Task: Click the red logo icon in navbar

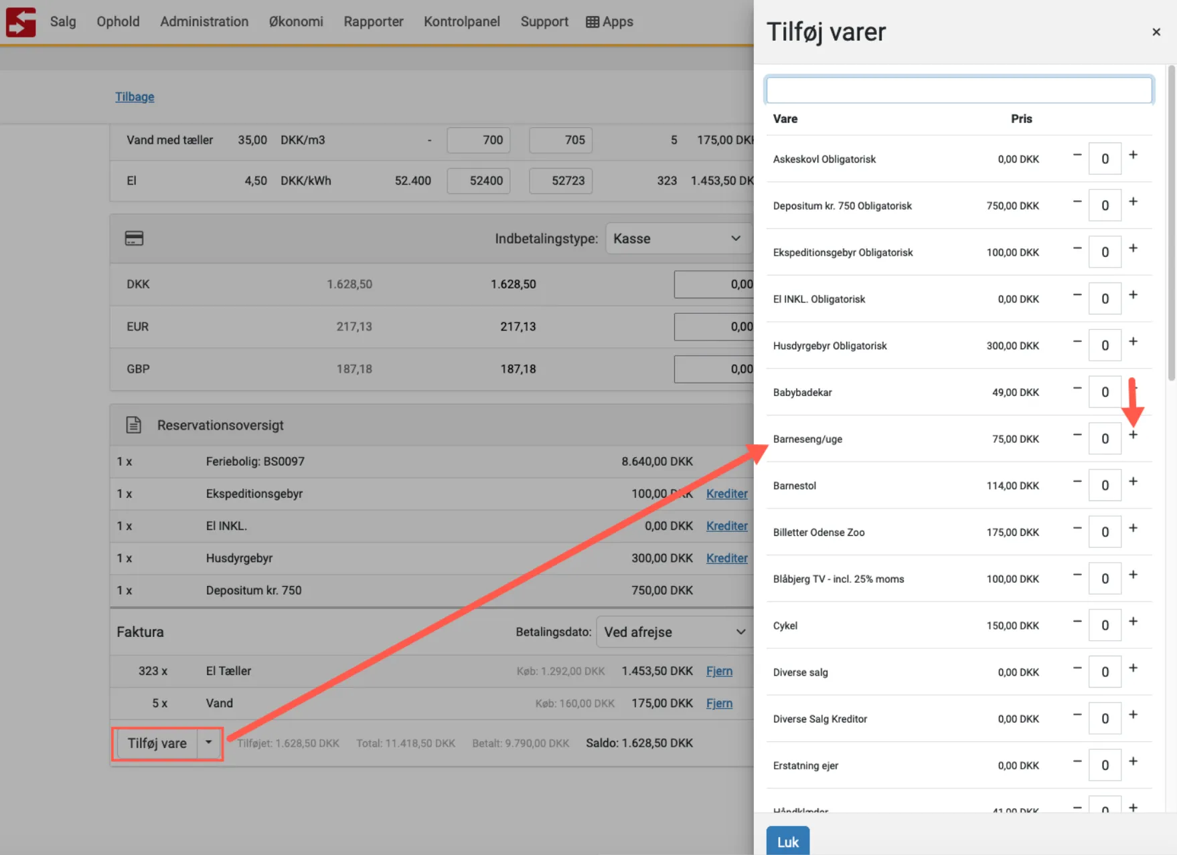Action: (21, 21)
